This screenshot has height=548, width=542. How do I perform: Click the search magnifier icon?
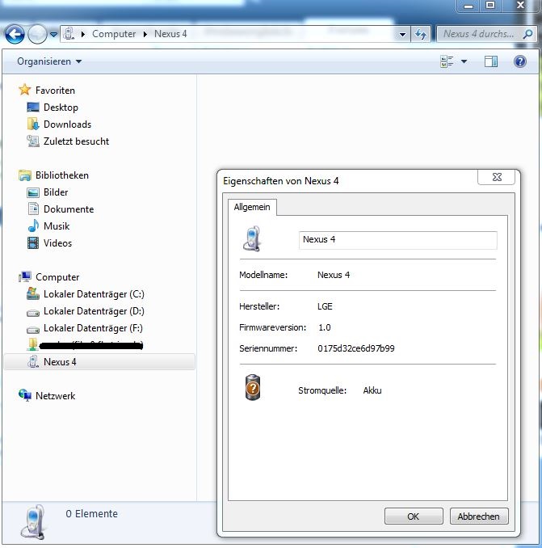pos(527,34)
